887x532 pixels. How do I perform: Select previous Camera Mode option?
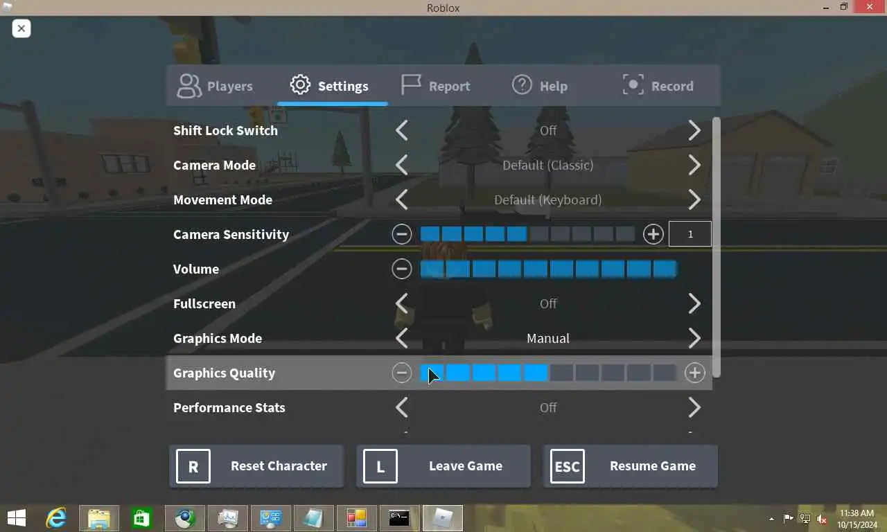click(x=402, y=165)
